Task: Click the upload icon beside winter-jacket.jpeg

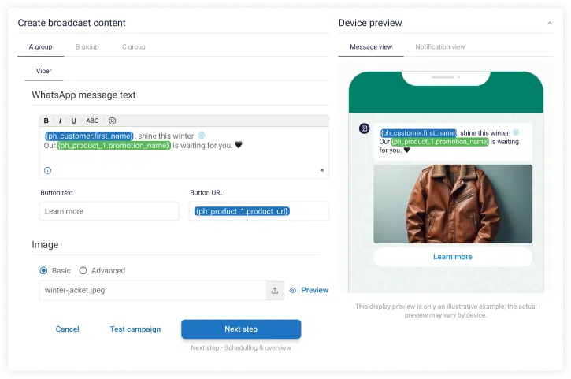Action: (x=275, y=290)
